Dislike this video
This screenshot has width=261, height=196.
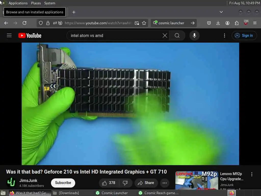pos(125,183)
